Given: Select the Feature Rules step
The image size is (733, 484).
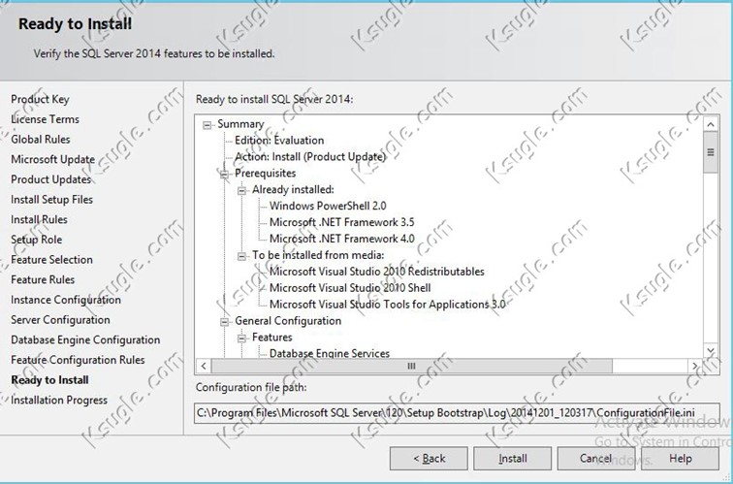Looking at the screenshot, I should point(43,279).
